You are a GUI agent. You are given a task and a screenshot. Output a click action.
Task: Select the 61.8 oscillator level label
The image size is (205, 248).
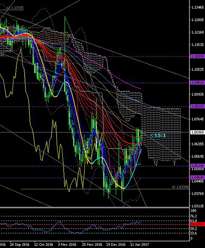coord(194,220)
